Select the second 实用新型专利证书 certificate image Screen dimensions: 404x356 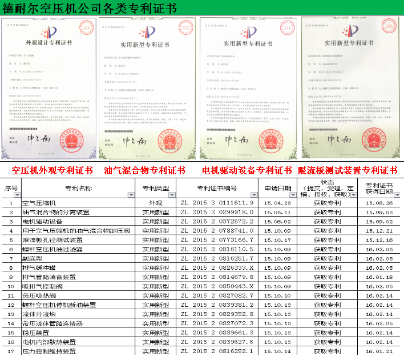148,89
